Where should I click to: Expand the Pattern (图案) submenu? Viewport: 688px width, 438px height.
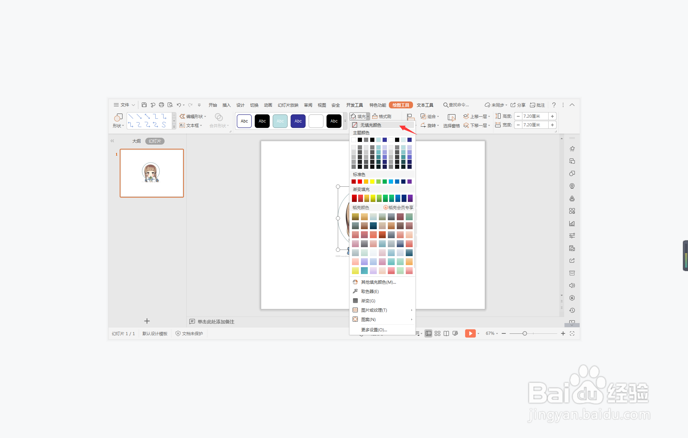pyautogui.click(x=382, y=319)
